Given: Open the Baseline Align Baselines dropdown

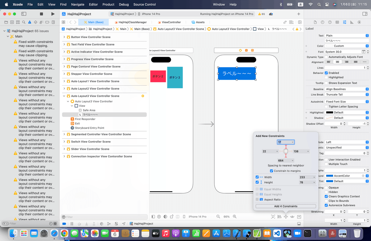Looking at the screenshot, I should [x=347, y=89].
